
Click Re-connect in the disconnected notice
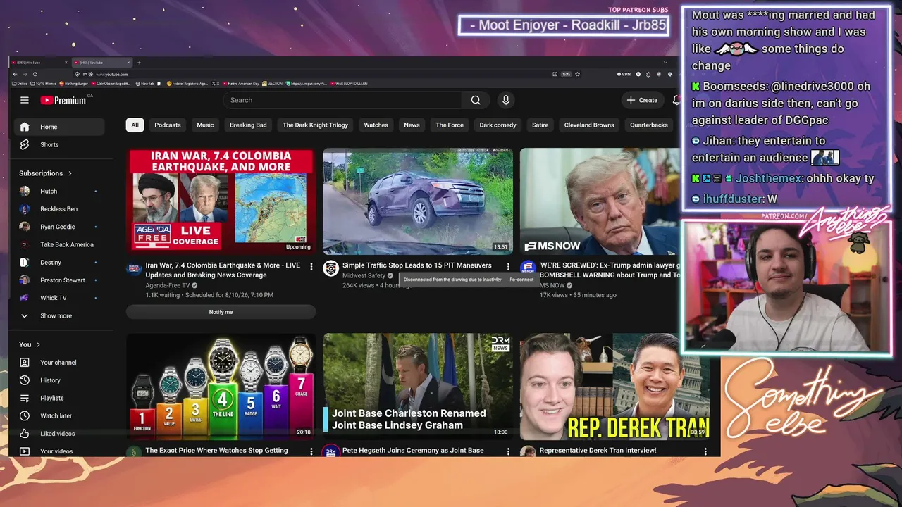(521, 280)
